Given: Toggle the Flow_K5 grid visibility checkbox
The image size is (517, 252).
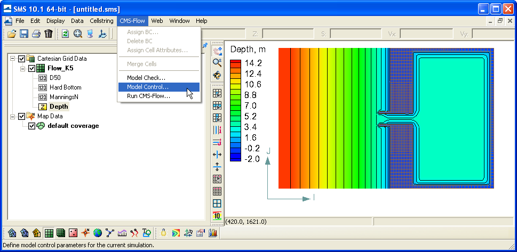Looking at the screenshot, I should point(31,69).
